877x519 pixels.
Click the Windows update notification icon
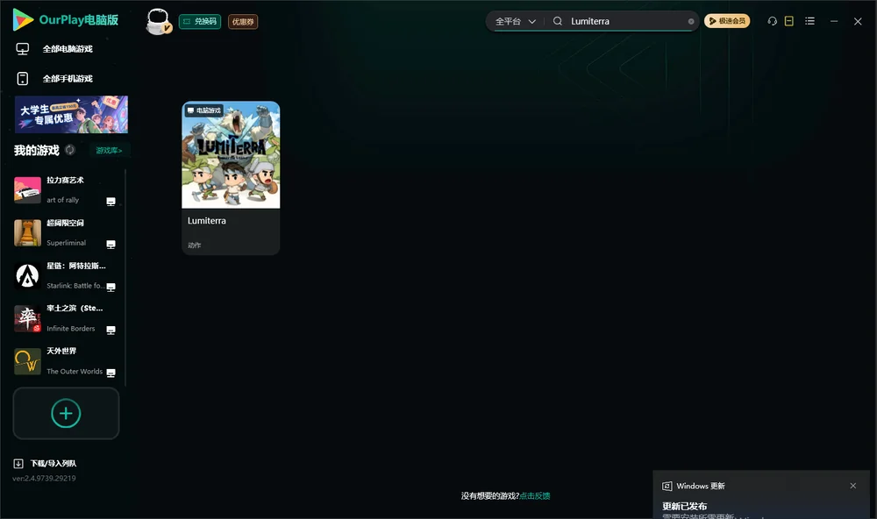(667, 486)
